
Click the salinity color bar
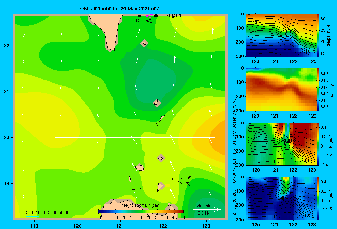point(318,90)
